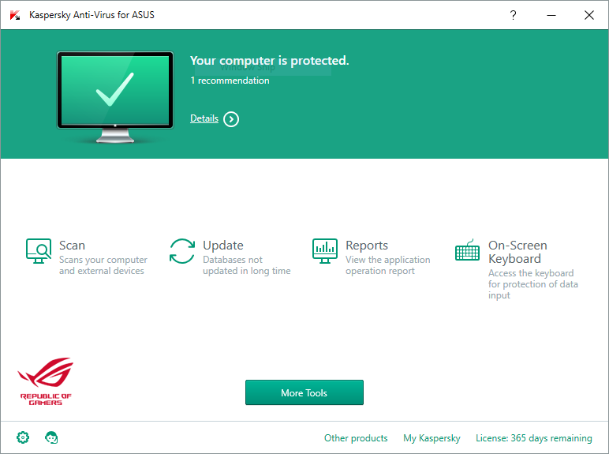Open help with the question mark
This screenshot has height=454, width=609.
513,15
